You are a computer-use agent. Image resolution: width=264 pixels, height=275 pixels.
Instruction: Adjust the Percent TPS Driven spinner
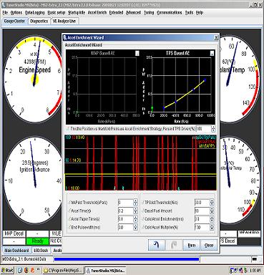click(213, 129)
